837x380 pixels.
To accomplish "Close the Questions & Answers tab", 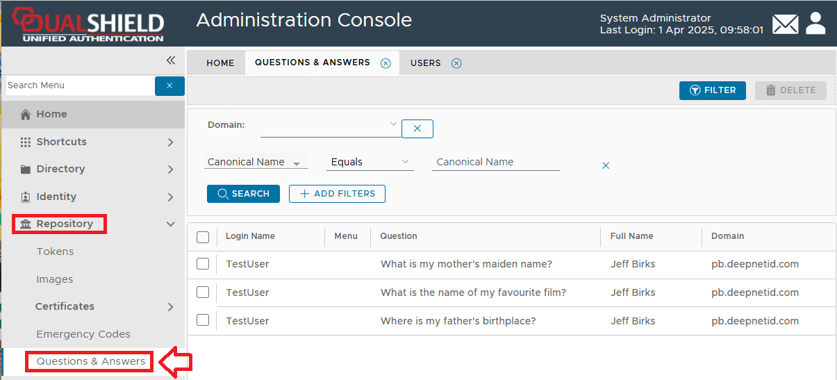I will point(386,63).
